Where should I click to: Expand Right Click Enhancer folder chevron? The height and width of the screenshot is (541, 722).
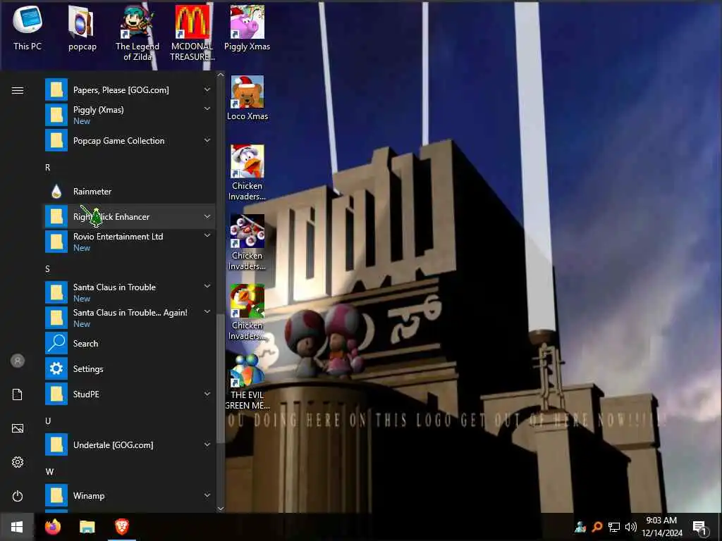(207, 216)
